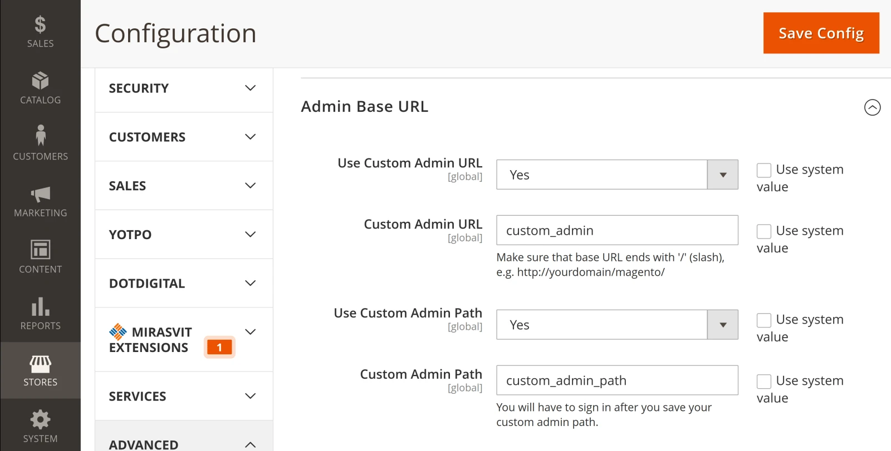Expand the Security configuration tab
The height and width of the screenshot is (451, 891).
(184, 88)
